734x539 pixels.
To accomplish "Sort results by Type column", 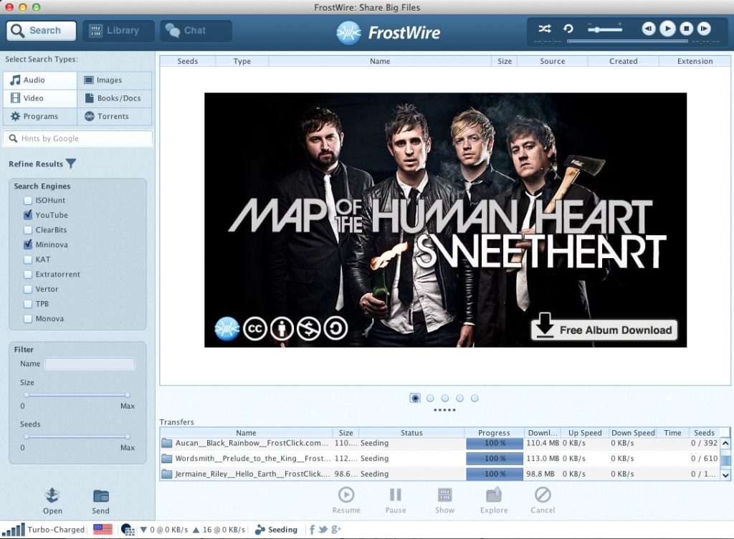I will coord(242,61).
